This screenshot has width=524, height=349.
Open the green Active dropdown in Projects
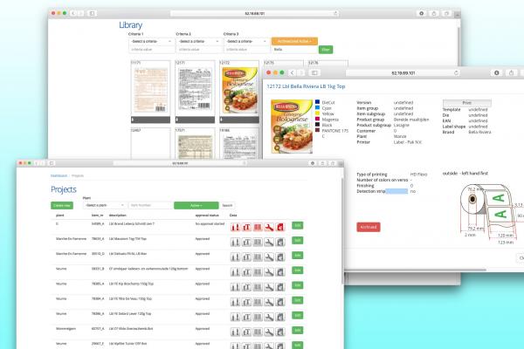196,205
